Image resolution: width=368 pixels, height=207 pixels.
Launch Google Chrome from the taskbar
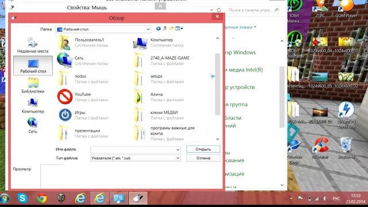tap(42, 198)
